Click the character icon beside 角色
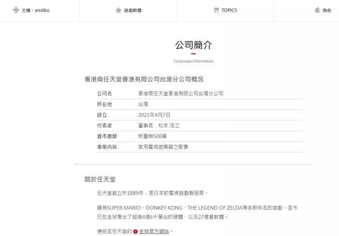Screen dimensions: 339x236 (317, 10)
